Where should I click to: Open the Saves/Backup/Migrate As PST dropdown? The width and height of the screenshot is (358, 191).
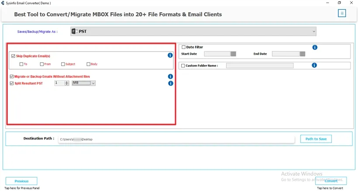(193, 31)
